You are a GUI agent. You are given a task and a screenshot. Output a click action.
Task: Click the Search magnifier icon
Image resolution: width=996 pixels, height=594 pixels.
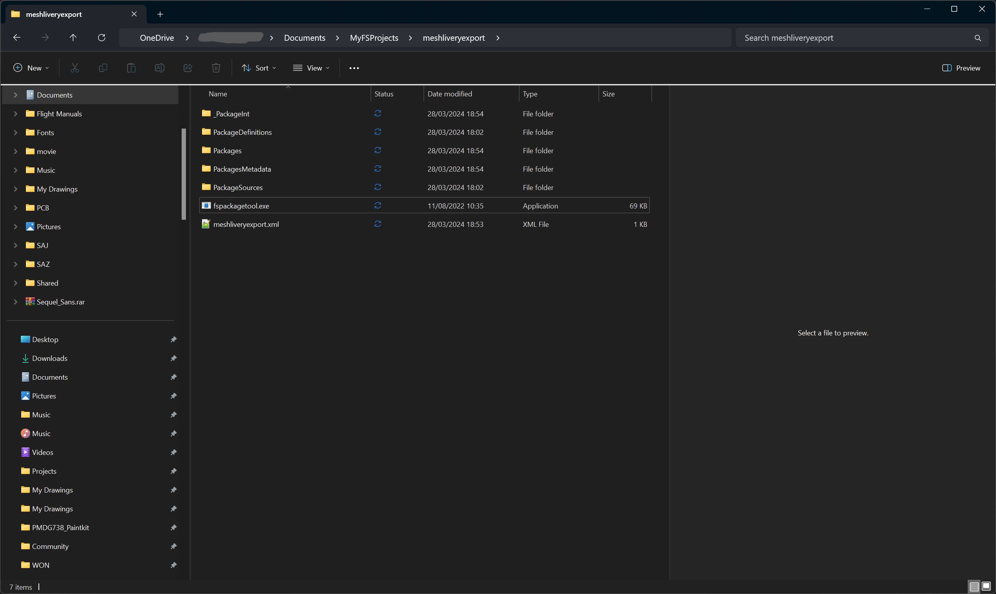977,38
